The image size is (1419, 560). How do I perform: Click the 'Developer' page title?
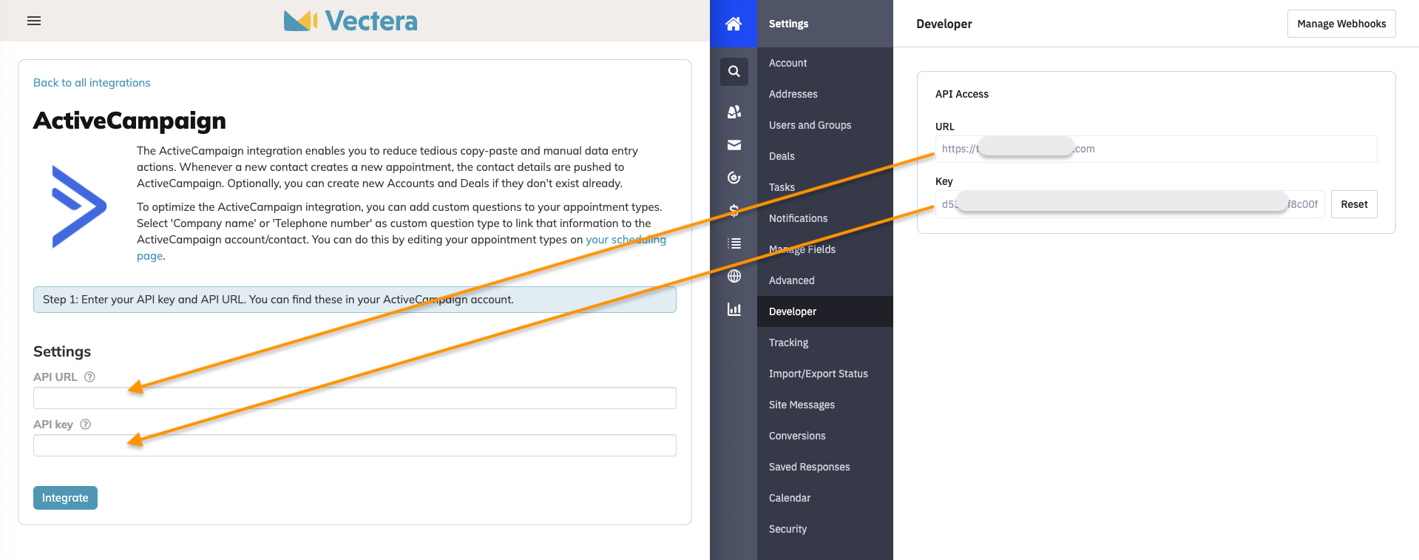pos(944,24)
